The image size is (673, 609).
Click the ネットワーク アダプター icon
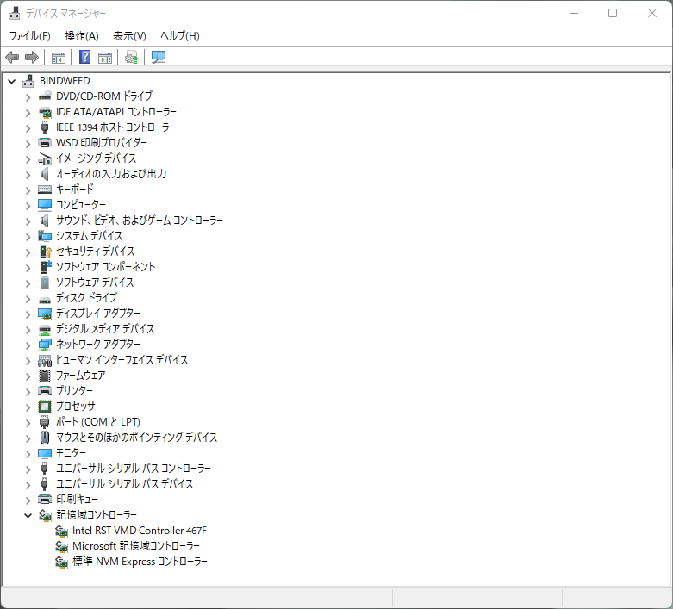pyautogui.click(x=45, y=345)
